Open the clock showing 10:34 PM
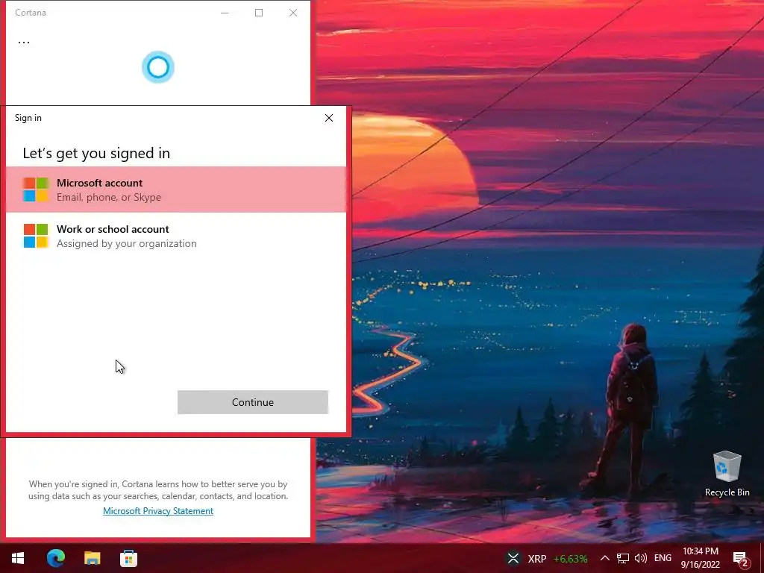The height and width of the screenshot is (573, 764). (700, 558)
